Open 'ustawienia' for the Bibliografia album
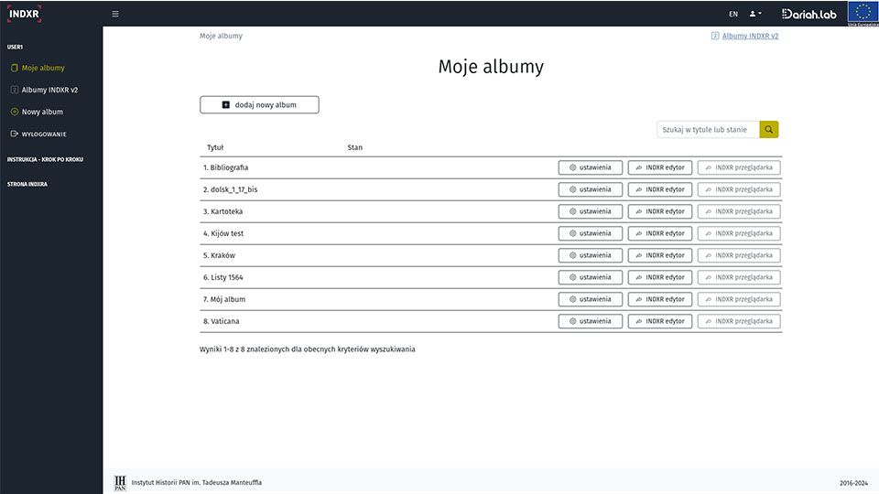 pos(591,167)
